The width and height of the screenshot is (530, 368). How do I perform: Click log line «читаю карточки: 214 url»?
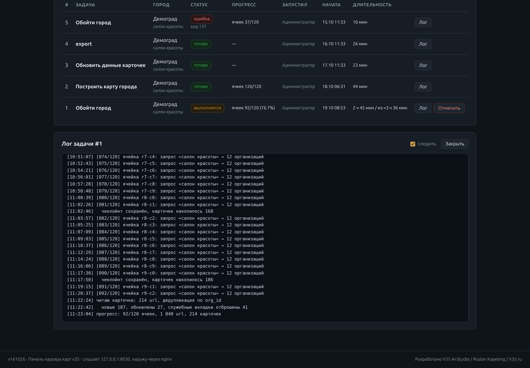144,301
